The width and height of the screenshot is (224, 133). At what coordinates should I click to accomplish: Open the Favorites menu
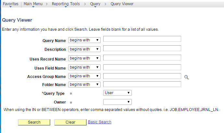click(11, 4)
